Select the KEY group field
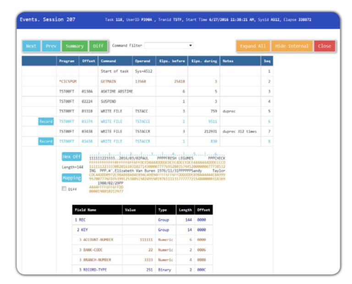The image size is (352, 284). [85, 230]
